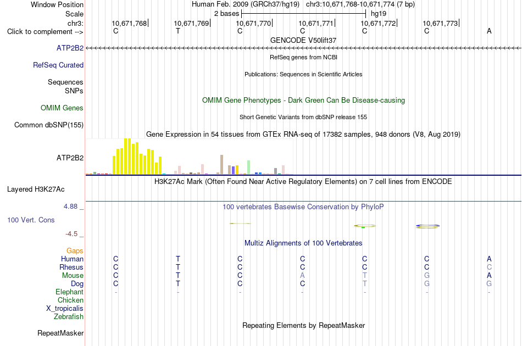522x346 pixels.
Task: Select the Human species row label
Action: click(72, 259)
